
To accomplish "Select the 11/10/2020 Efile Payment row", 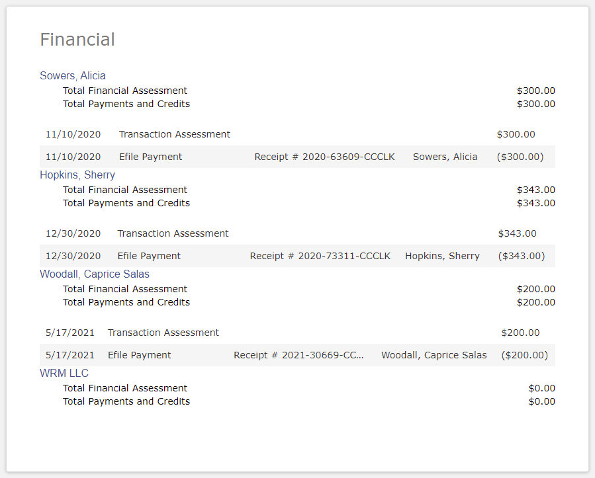I will pos(298,157).
